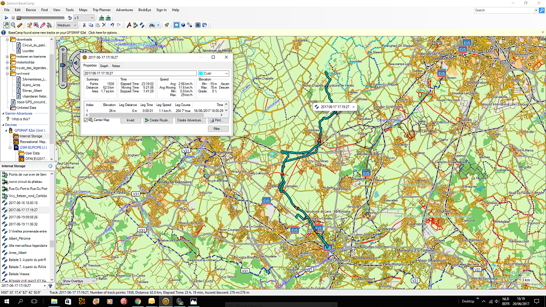
Task: Select GPSMAP 62st device
Action: (x=30, y=131)
